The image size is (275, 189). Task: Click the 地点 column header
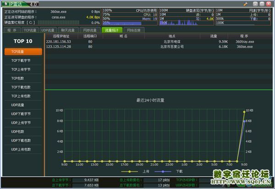click(x=172, y=36)
